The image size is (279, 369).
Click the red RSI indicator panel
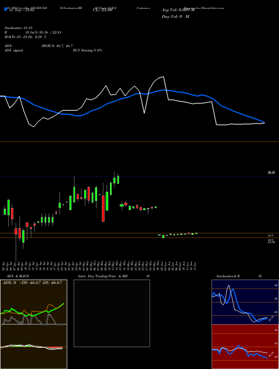click(x=245, y=347)
